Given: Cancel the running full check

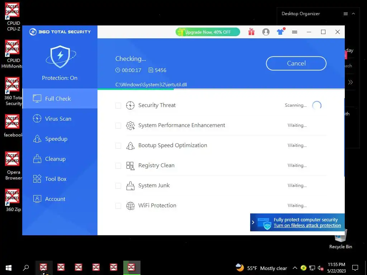Looking at the screenshot, I should click(x=296, y=63).
